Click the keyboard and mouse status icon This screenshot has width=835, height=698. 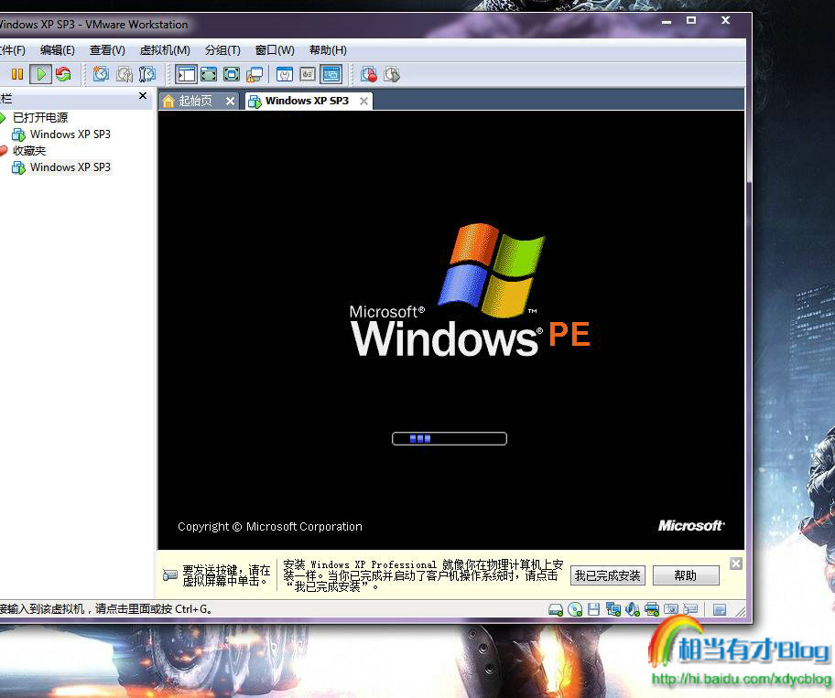[x=690, y=609]
